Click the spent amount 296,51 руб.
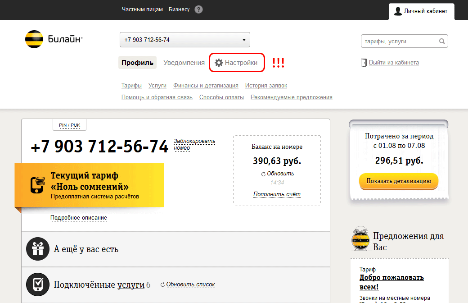468x303 pixels. 399,161
